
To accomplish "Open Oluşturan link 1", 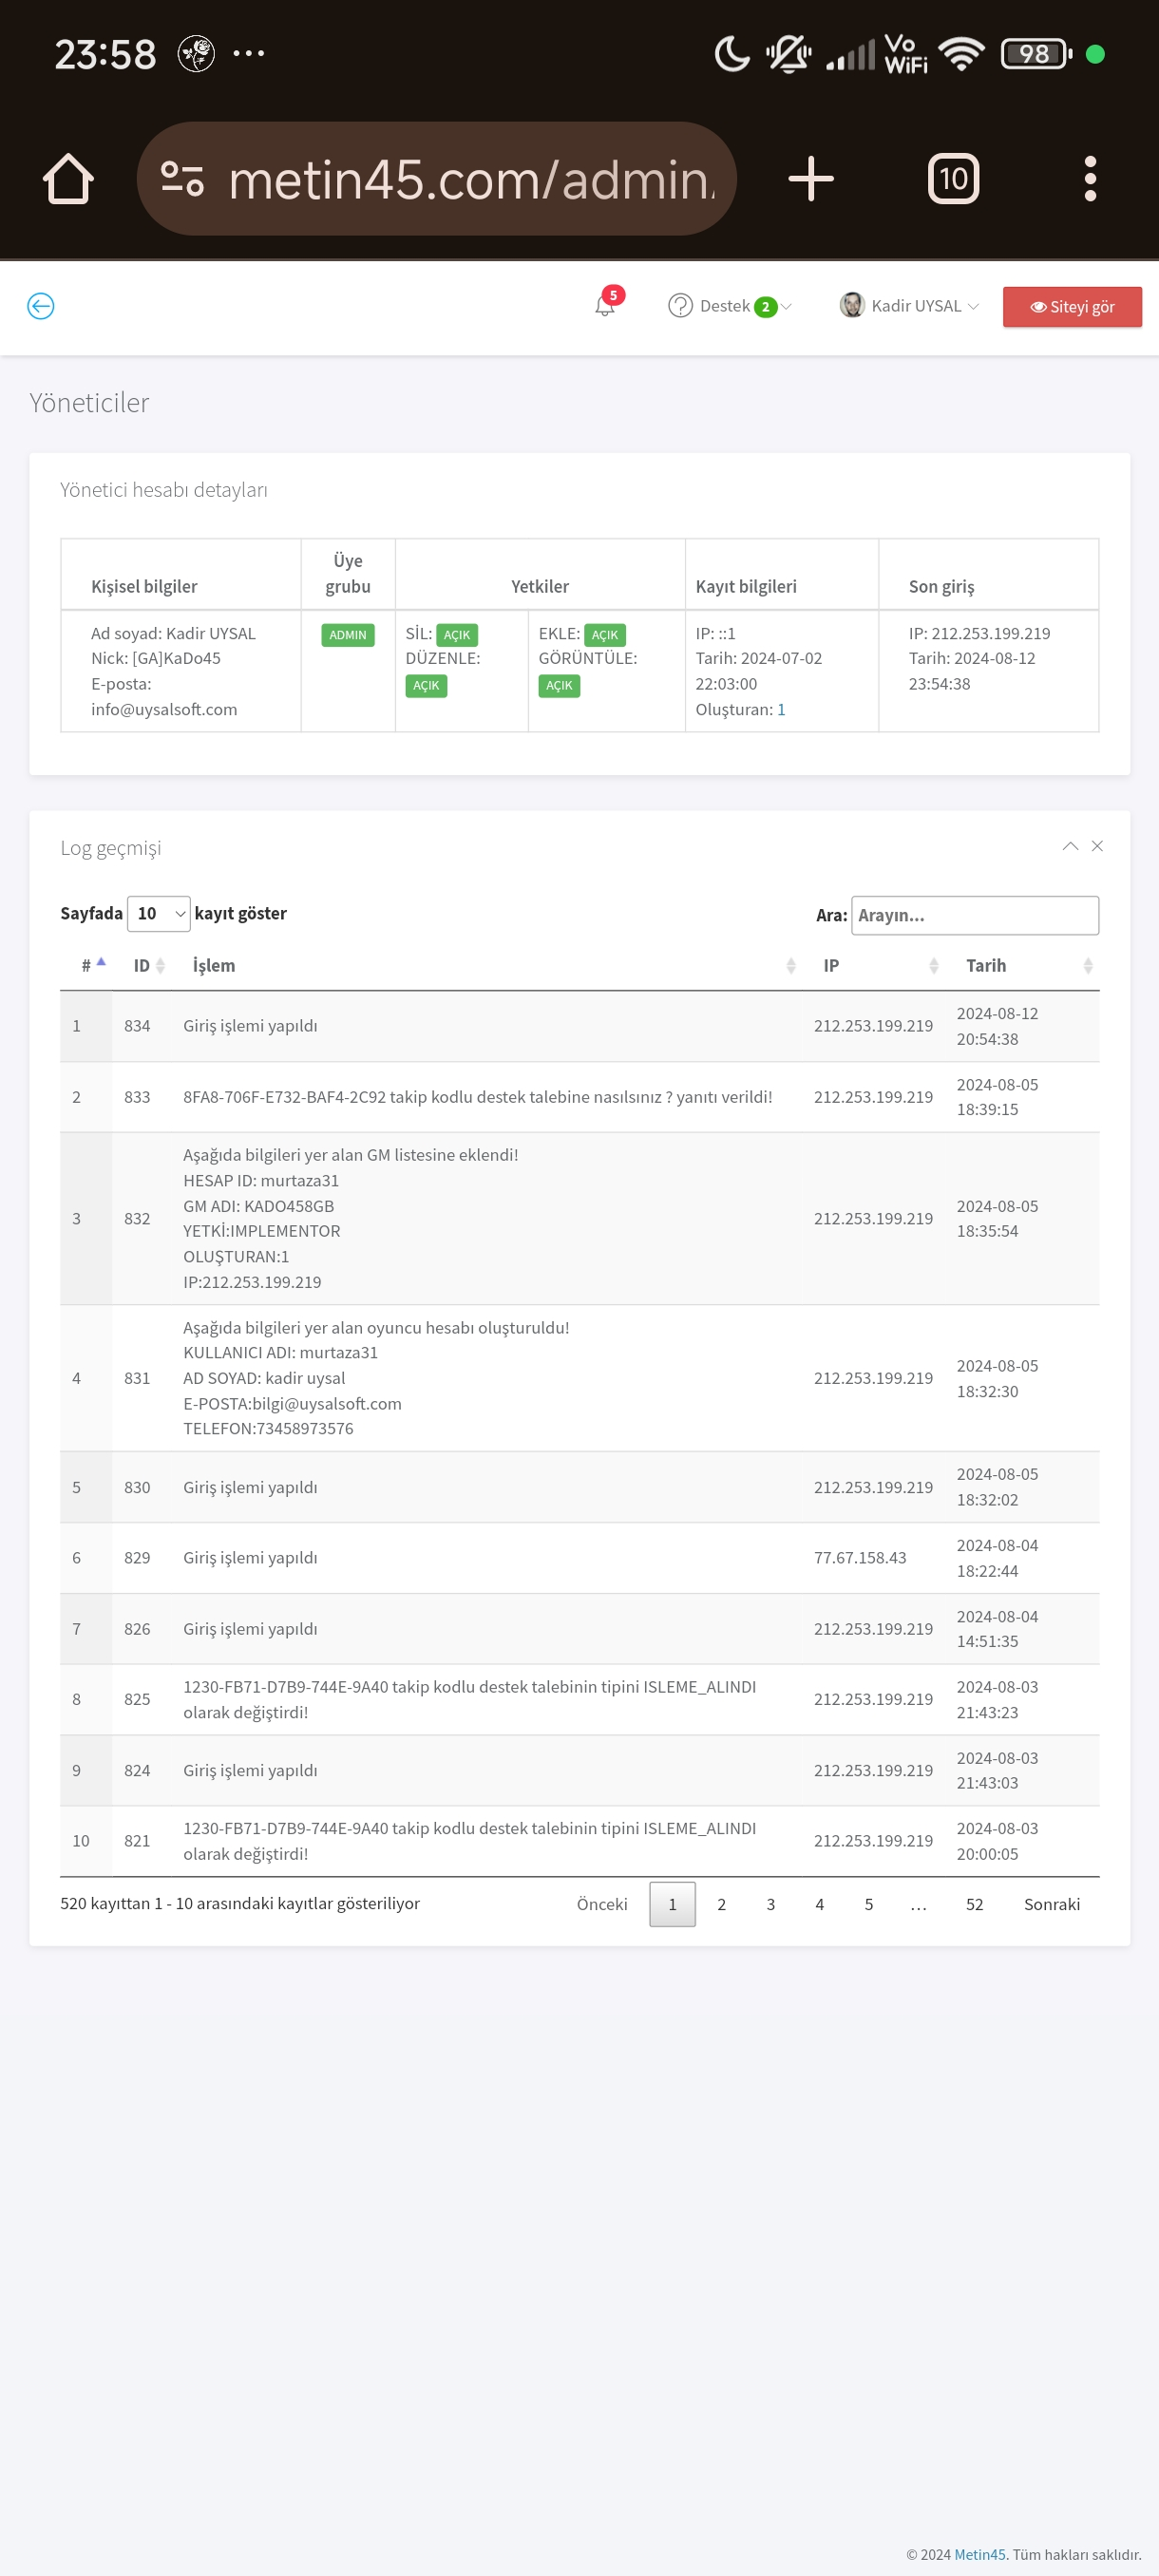I will (x=781, y=709).
